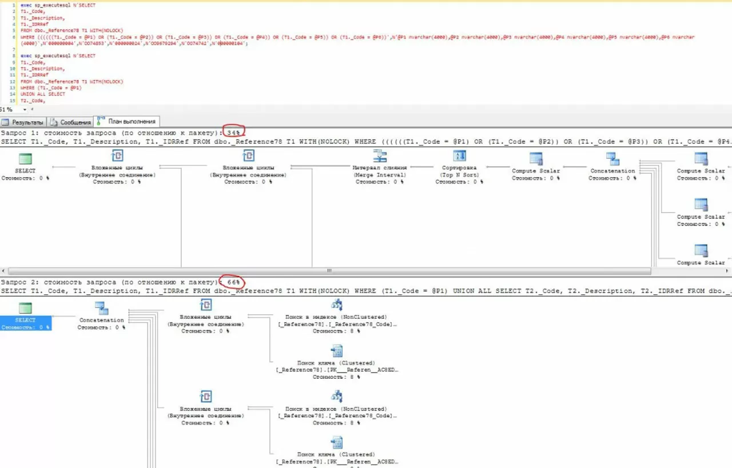The width and height of the screenshot is (732, 468).
Task: Select the upper Поиск в индексе (NonClustered) operator
Action: [x=336, y=315]
